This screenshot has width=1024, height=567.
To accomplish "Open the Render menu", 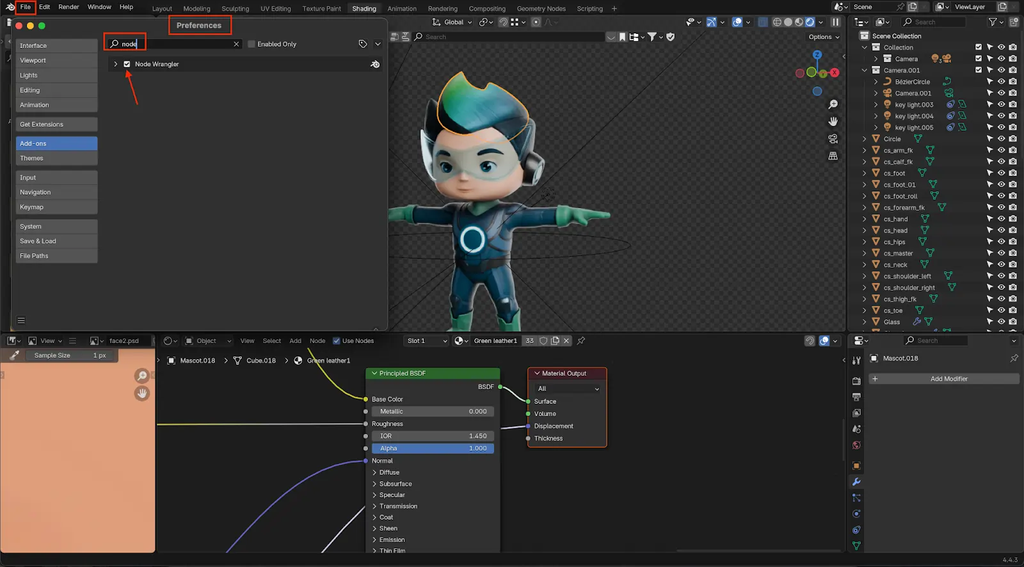I will [68, 7].
